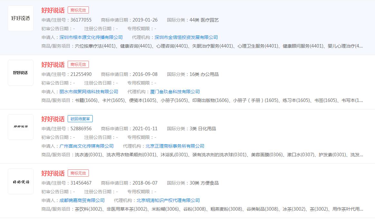375x219 pixels.
Task: Click goods list starting with 书籍(1606)
Action: tap(219, 100)
